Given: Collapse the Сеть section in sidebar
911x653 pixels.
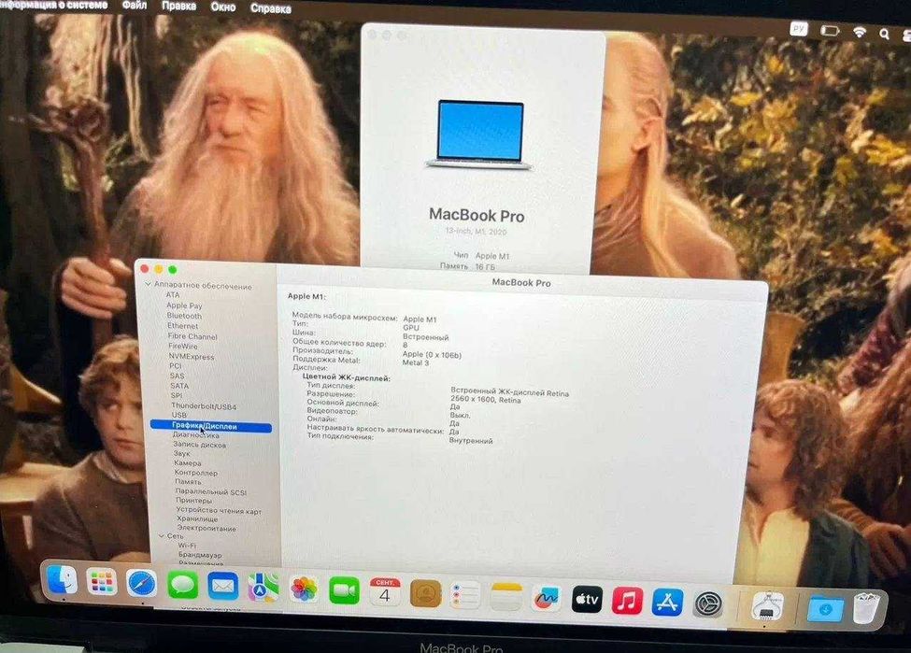Looking at the screenshot, I should (162, 535).
